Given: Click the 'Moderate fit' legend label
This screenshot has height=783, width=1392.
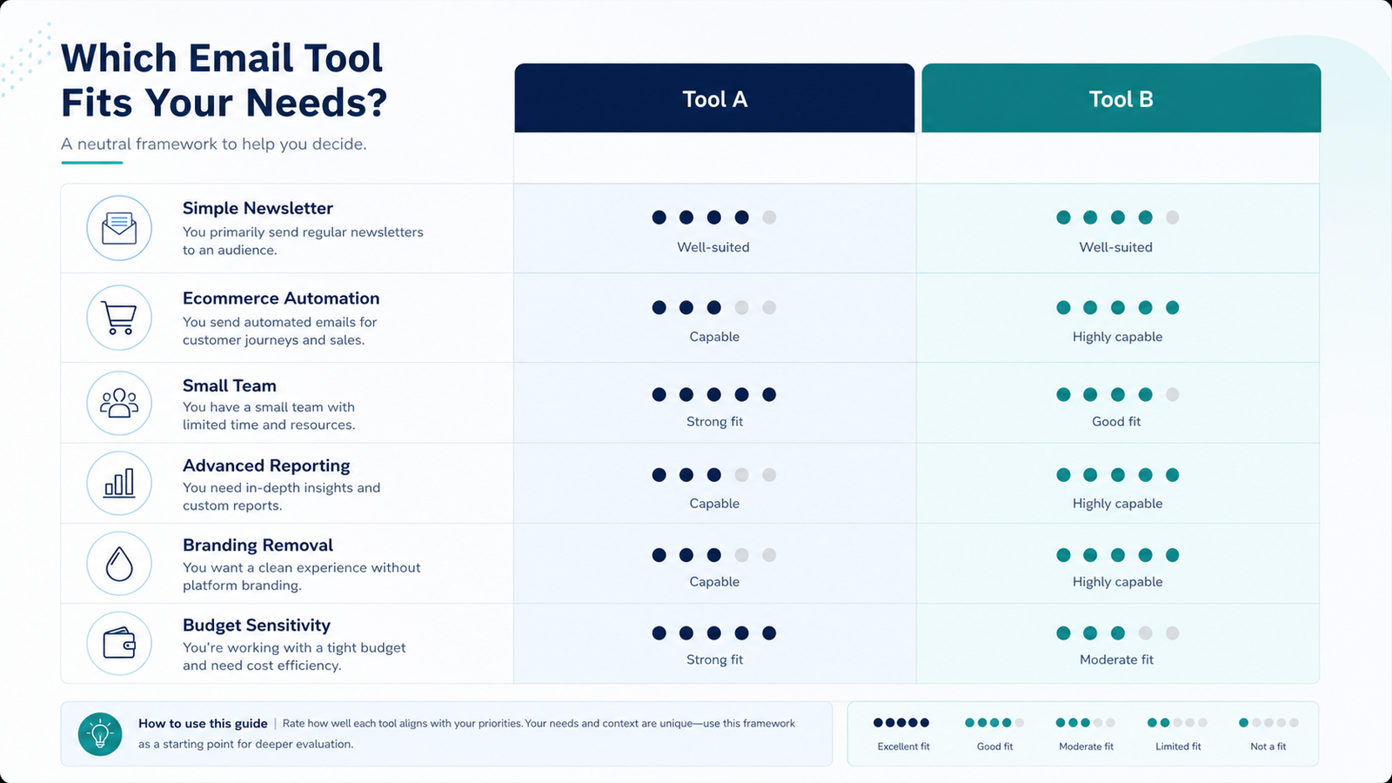Looking at the screenshot, I should point(1086,746).
